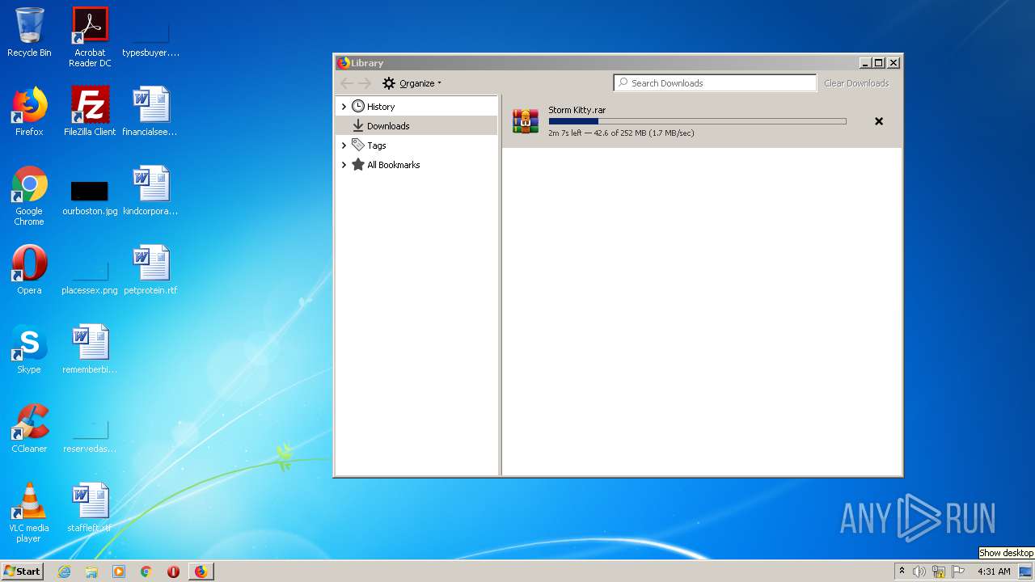Cancel the Storm Kitty.rar download
This screenshot has width=1035, height=582.
tap(879, 121)
